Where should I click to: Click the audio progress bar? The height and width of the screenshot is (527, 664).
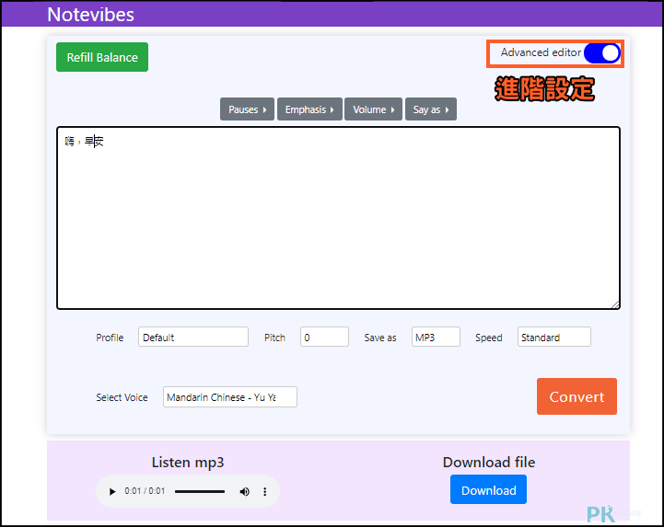point(200,491)
